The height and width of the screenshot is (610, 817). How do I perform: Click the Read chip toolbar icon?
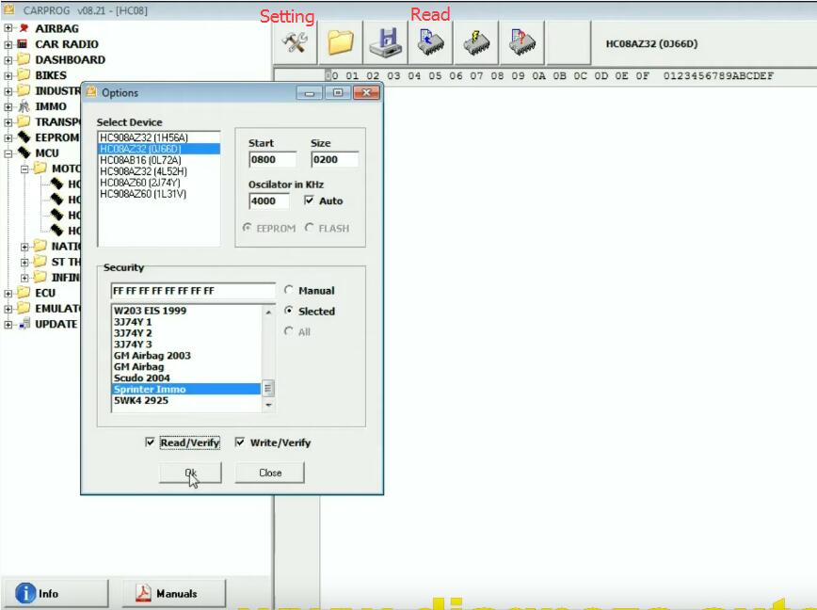pyautogui.click(x=430, y=43)
